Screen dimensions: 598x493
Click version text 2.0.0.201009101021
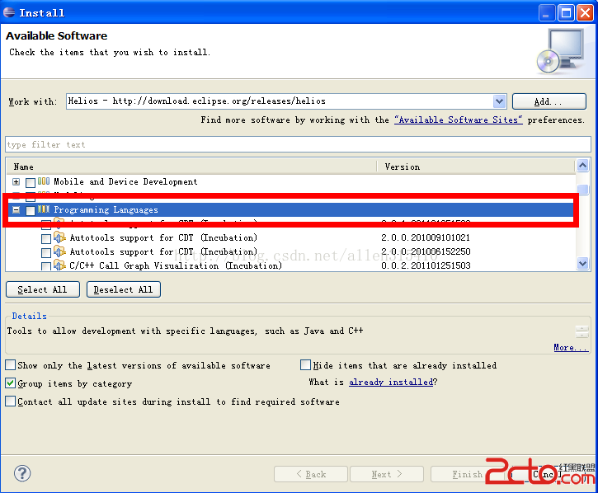[x=426, y=237]
